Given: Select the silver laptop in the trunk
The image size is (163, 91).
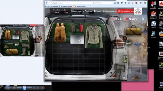Looking at the screenshot, I should [x=77, y=39].
